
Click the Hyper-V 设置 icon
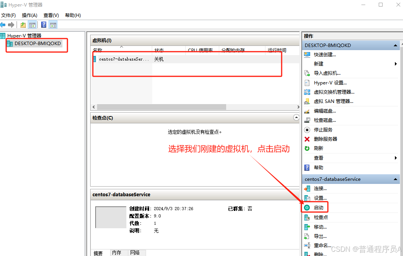307,83
